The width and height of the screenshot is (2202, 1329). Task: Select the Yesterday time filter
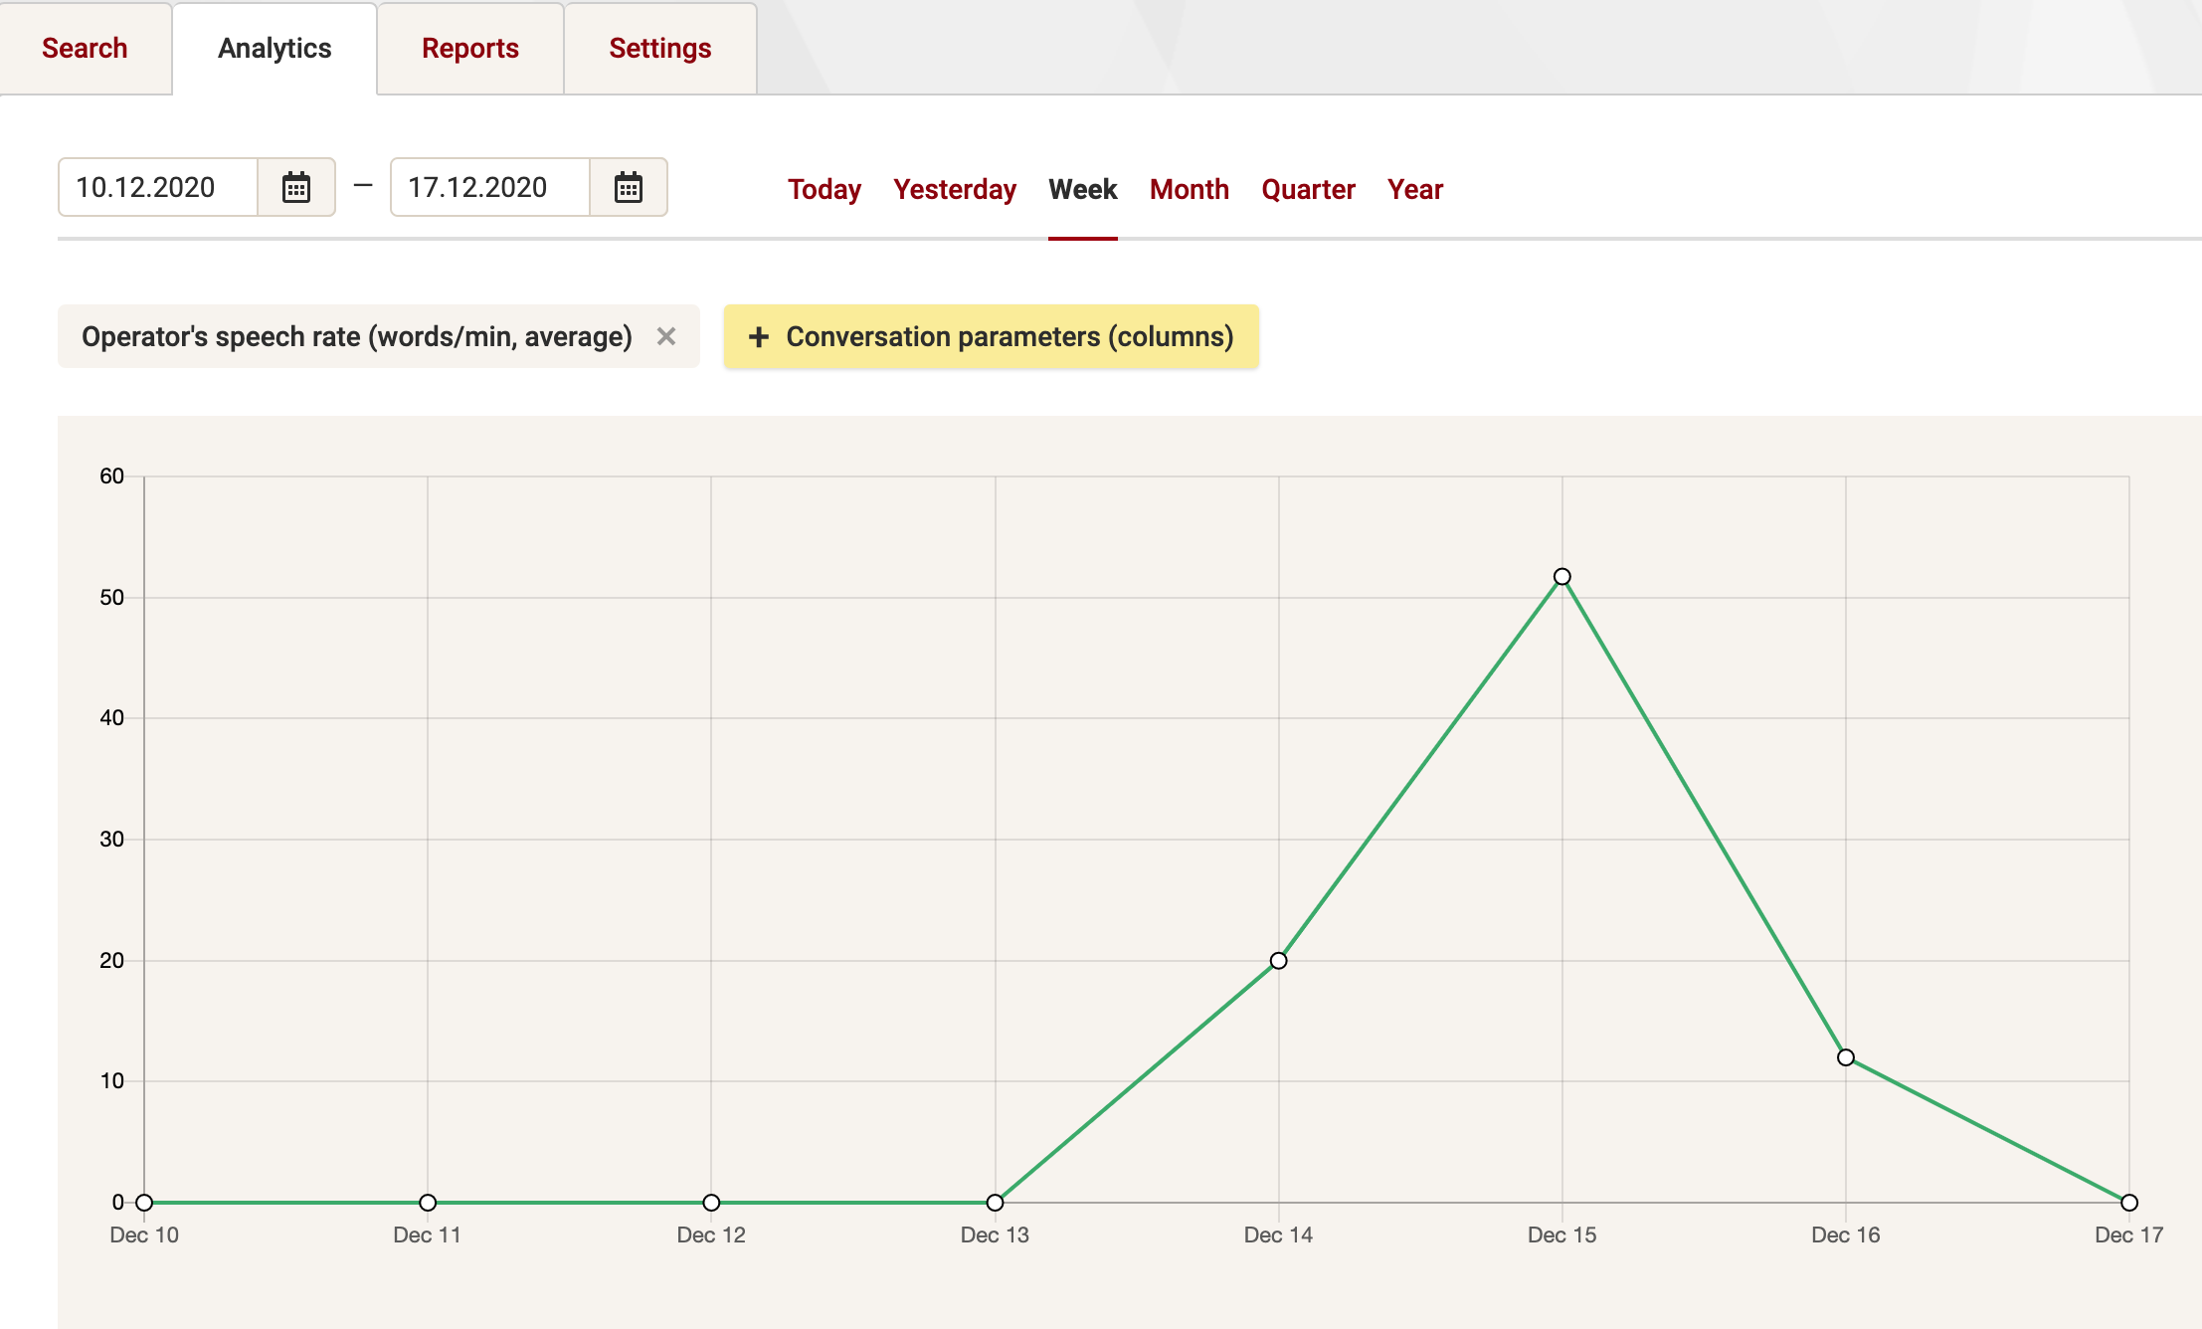[955, 189]
